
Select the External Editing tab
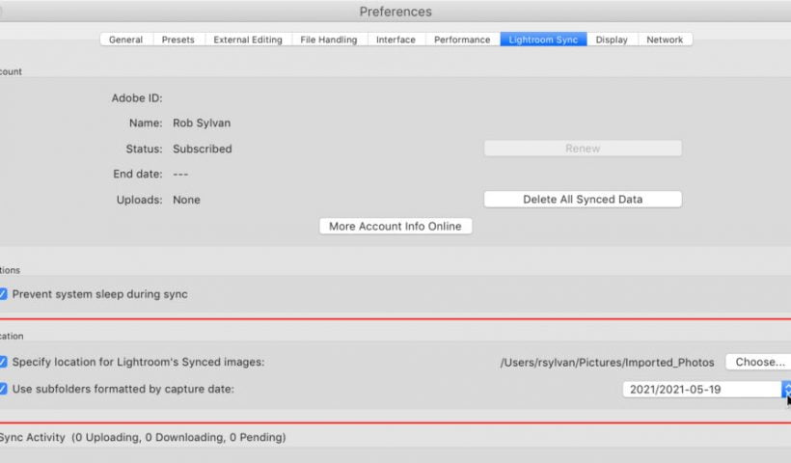tap(248, 40)
